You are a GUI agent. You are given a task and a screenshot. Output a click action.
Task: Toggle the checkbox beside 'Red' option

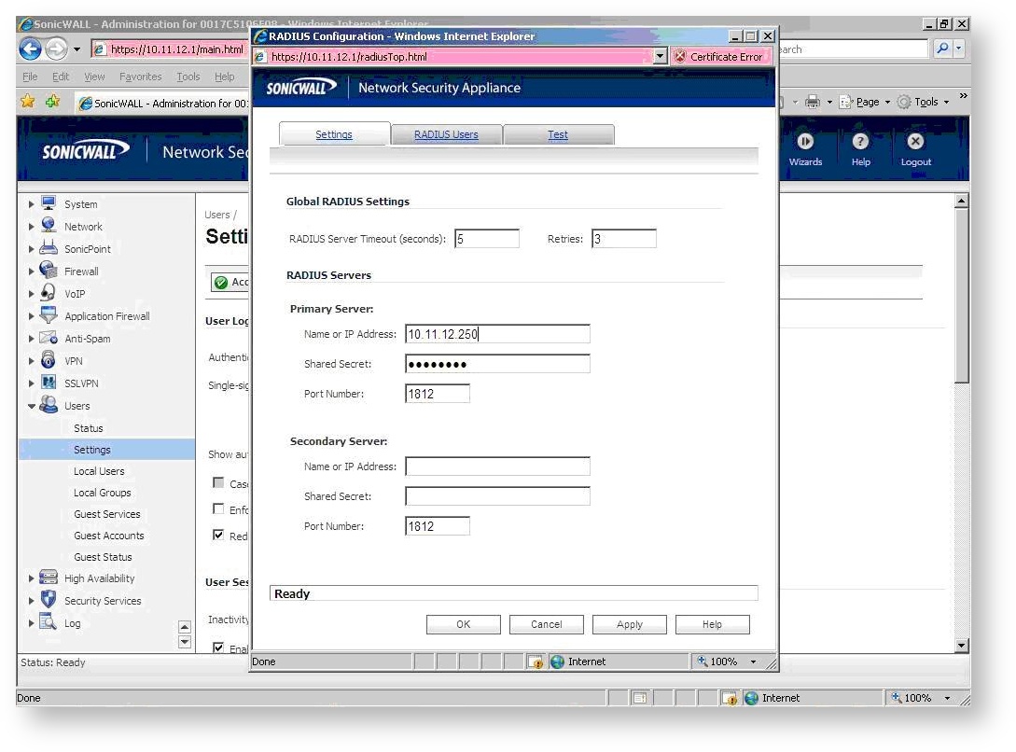coord(218,535)
